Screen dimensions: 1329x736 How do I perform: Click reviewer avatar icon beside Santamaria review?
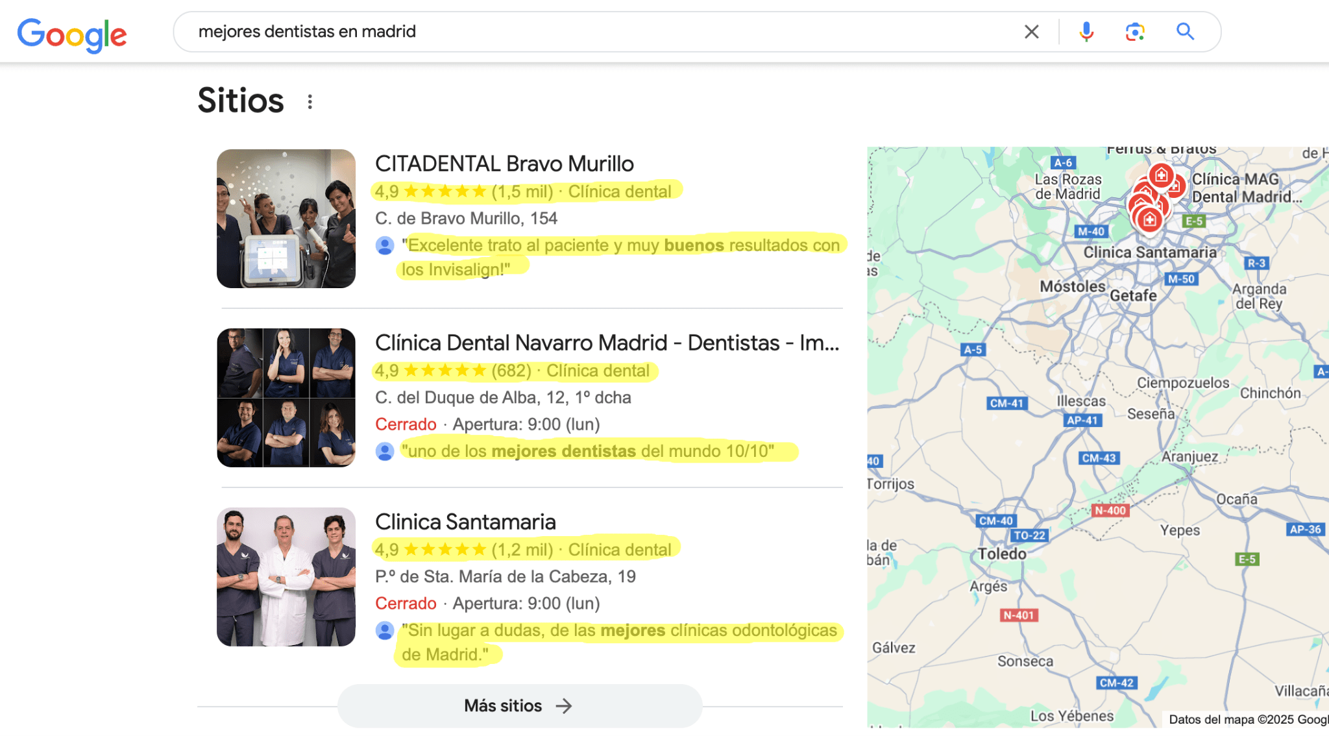(x=385, y=630)
